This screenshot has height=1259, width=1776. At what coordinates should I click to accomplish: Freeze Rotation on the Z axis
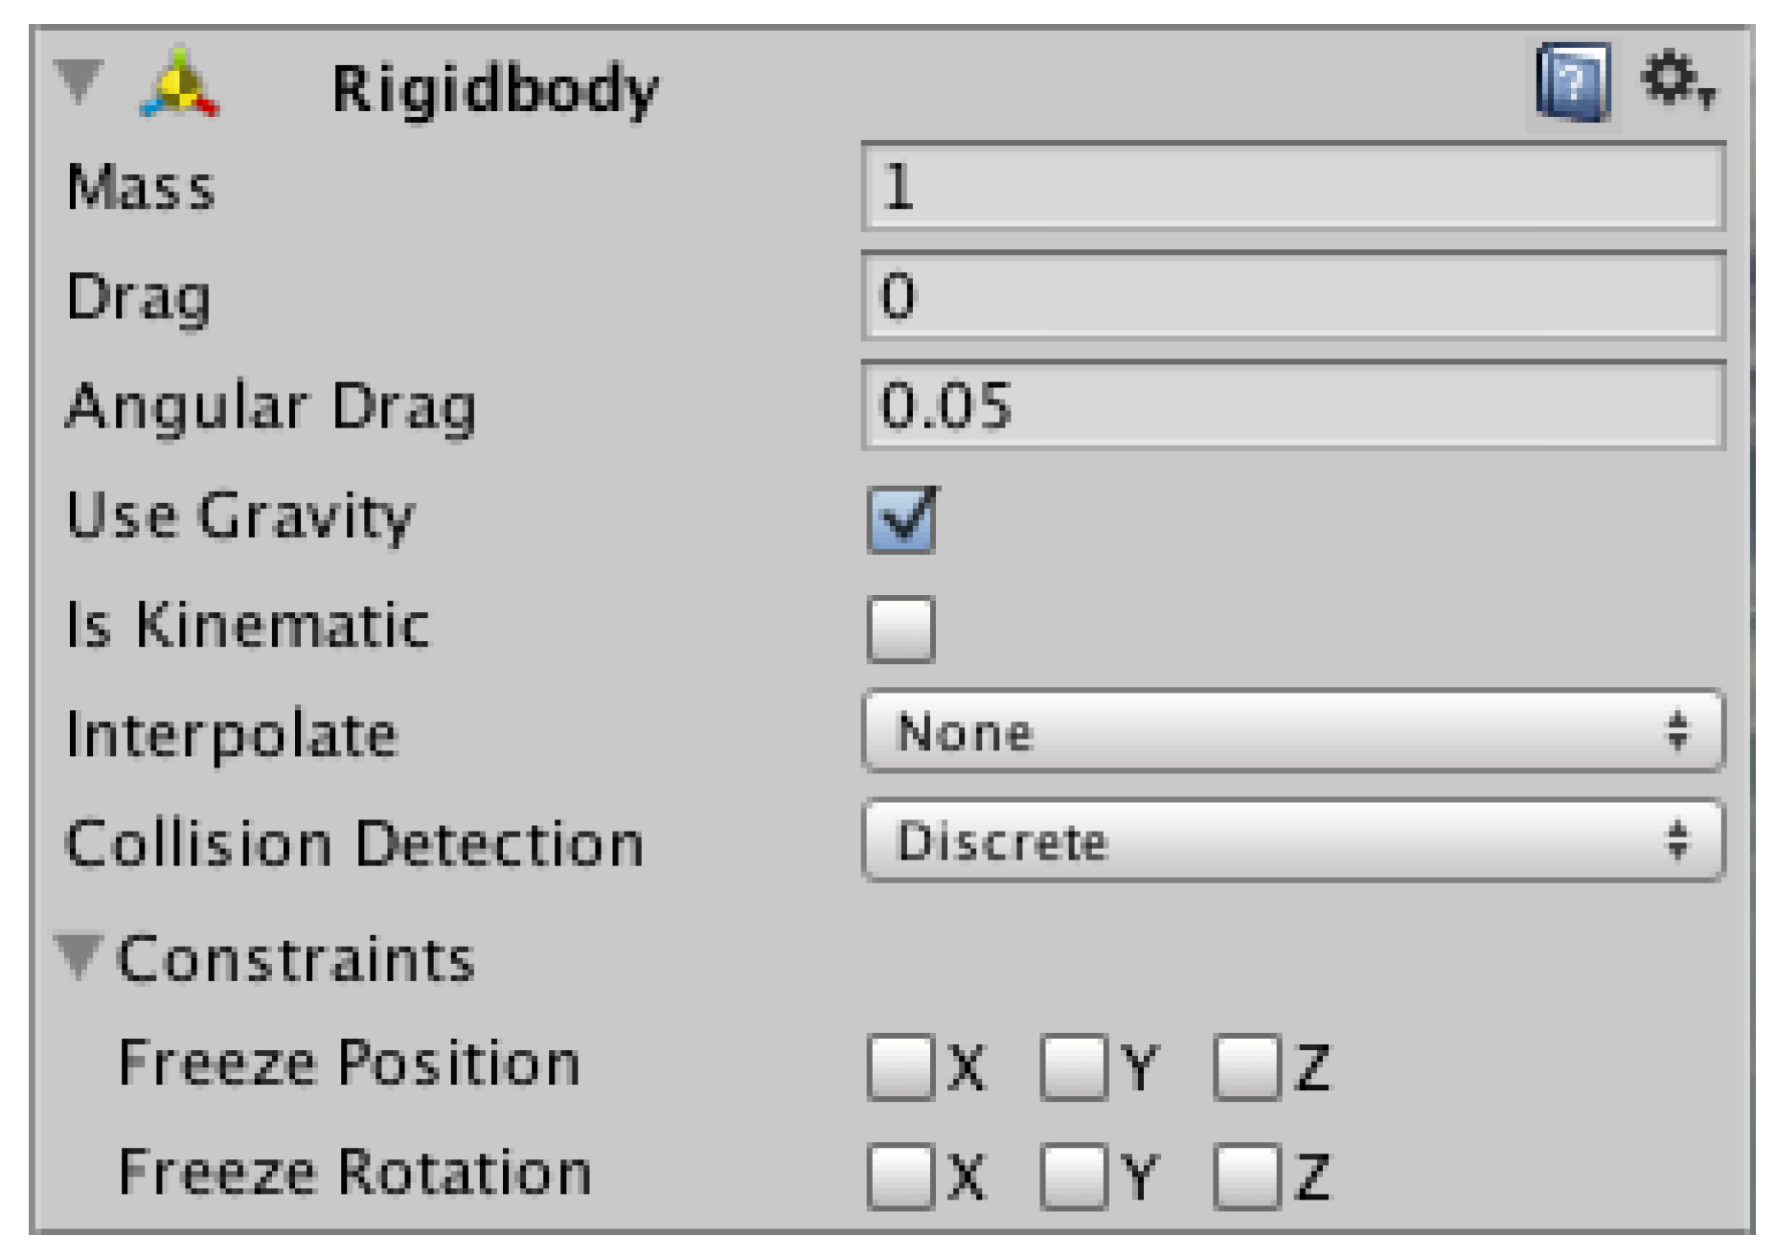pos(1246,1175)
